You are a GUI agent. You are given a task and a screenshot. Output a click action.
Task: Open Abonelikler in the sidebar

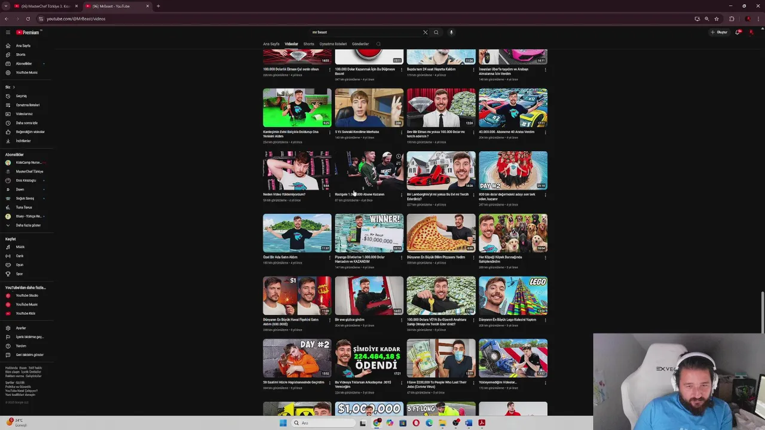pyautogui.click(x=24, y=63)
